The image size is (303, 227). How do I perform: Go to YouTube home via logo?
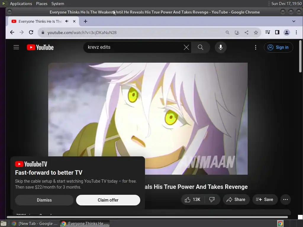(40, 47)
